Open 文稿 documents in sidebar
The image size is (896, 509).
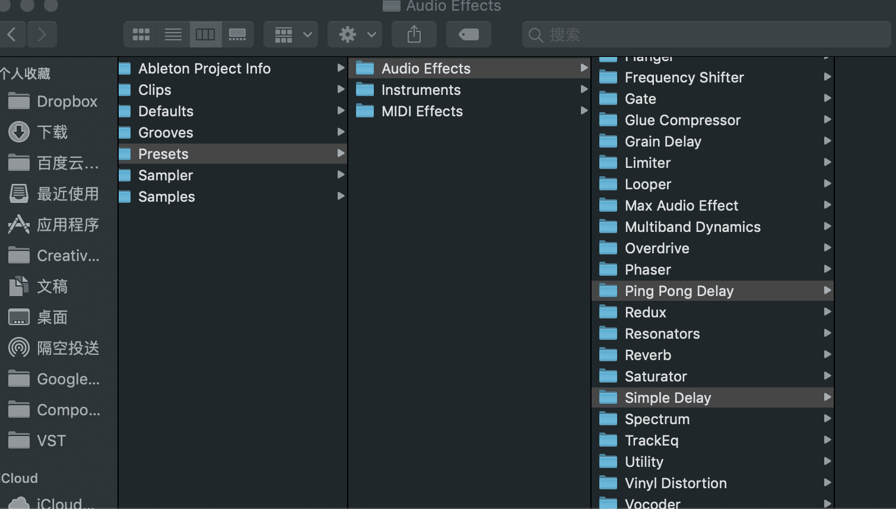tap(39, 287)
